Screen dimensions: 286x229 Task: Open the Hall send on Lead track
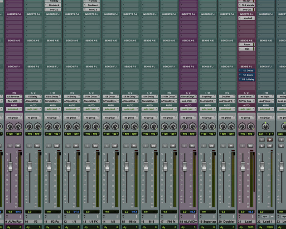coord(246,49)
